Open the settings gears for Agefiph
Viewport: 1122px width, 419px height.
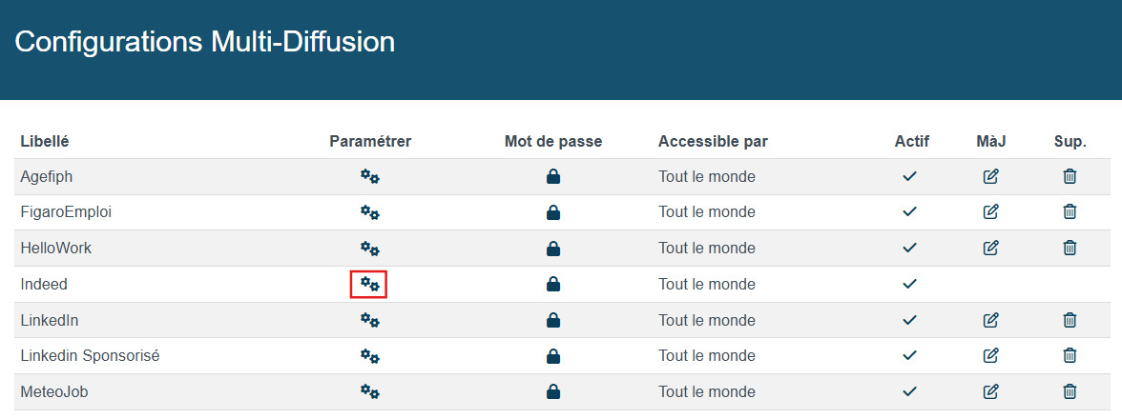[369, 176]
